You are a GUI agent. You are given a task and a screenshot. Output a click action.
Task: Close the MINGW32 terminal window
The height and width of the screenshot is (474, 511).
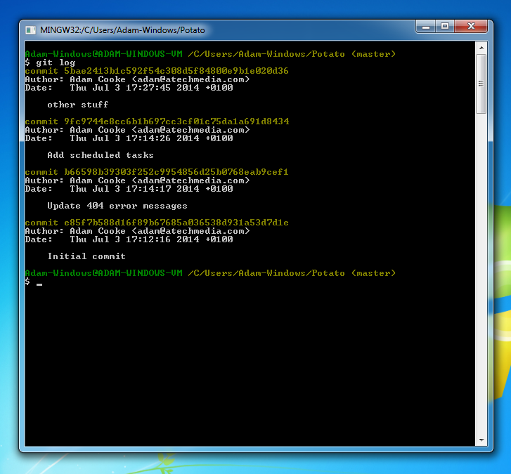tap(471, 27)
